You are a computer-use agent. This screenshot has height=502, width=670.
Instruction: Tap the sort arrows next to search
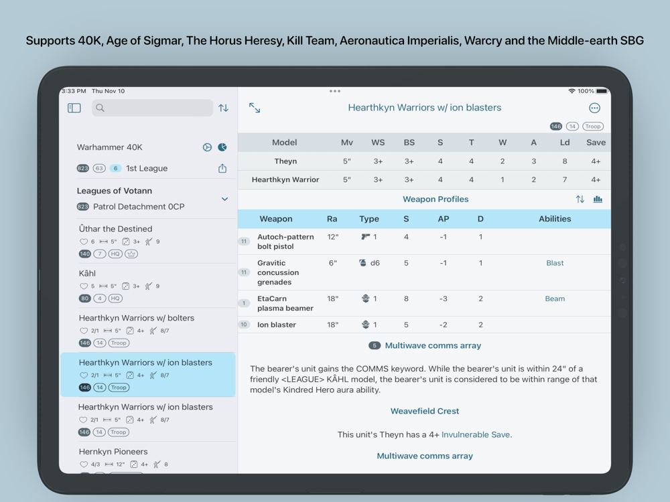[223, 108]
